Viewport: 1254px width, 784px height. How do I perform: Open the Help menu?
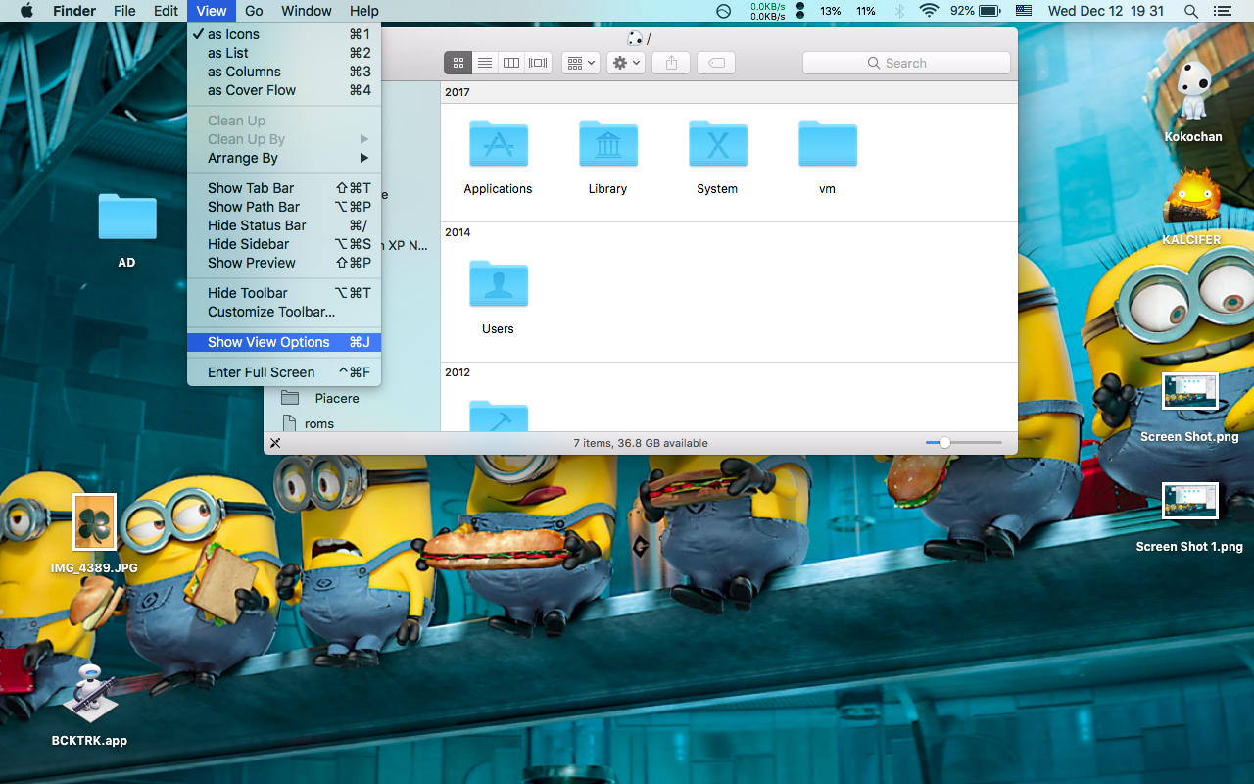click(x=363, y=11)
